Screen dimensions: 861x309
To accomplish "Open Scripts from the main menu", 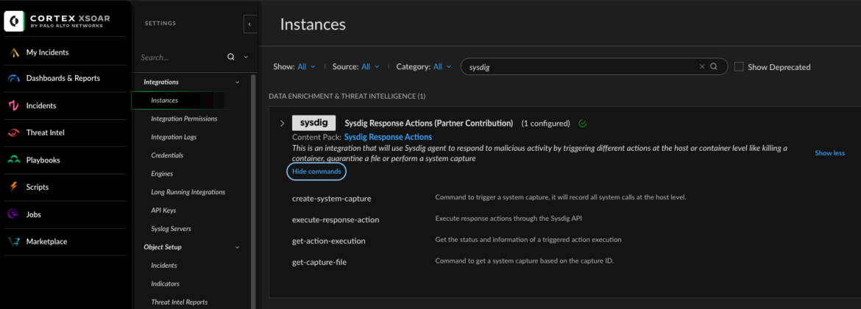I will [x=38, y=187].
